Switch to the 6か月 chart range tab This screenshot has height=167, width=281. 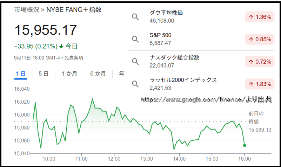pos(98,74)
